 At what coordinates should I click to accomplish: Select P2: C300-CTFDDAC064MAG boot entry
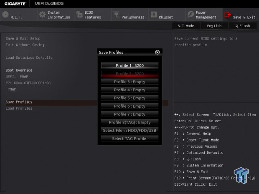(28, 83)
